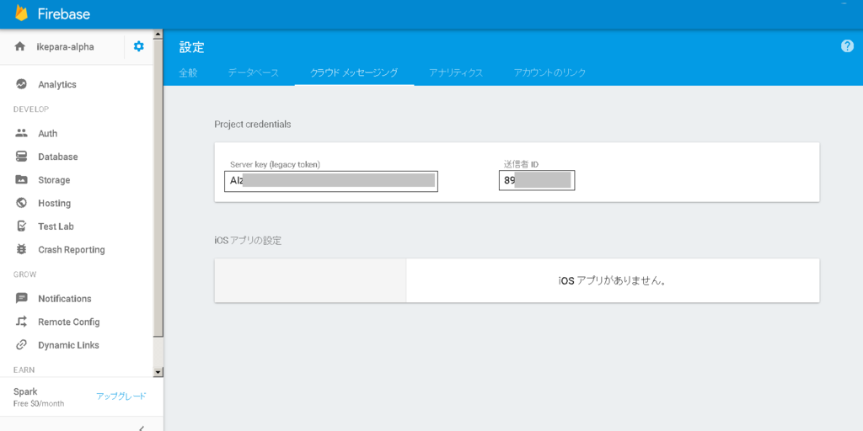Click the ikepara-alpha project name
The image size is (863, 431).
click(x=65, y=47)
